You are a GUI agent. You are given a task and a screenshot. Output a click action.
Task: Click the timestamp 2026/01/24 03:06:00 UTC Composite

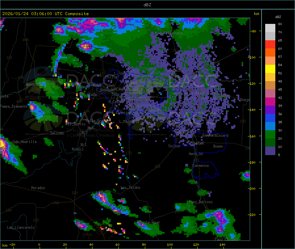point(45,14)
